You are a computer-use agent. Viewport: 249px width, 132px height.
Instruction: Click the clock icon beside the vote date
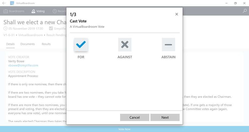[5, 28]
